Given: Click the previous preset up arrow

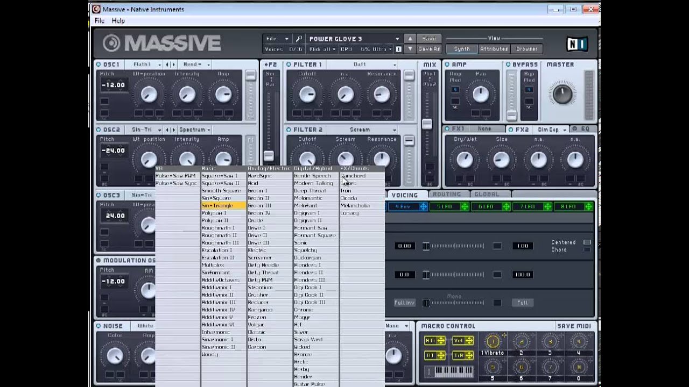Looking at the screenshot, I should pos(410,39).
